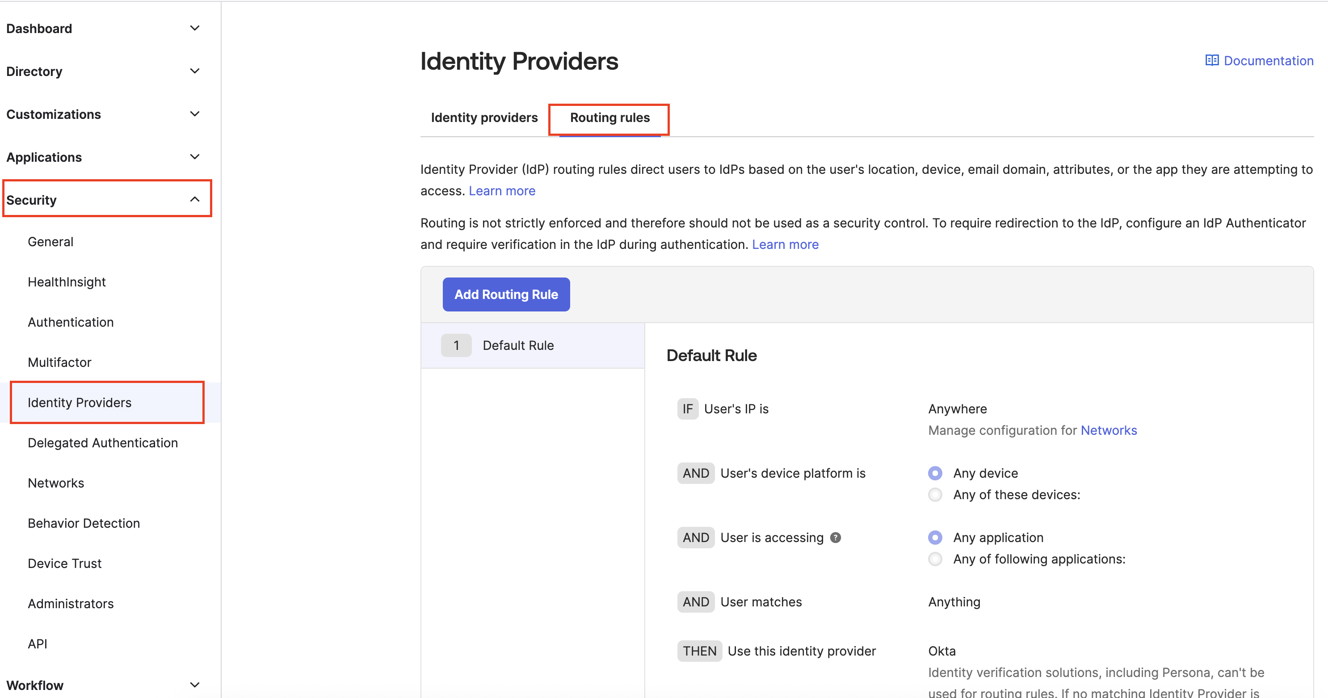
Task: Expand the Directory section chevron
Action: [x=195, y=71]
